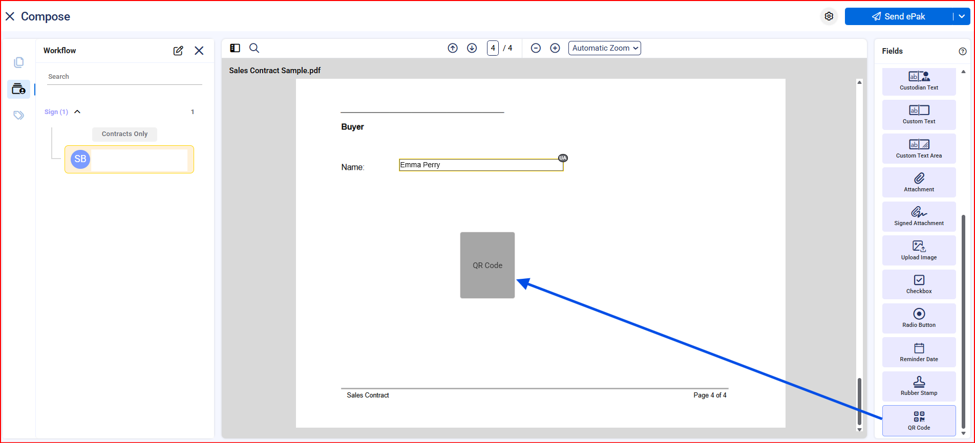Go to next page arrow
The height and width of the screenshot is (443, 975).
click(472, 48)
